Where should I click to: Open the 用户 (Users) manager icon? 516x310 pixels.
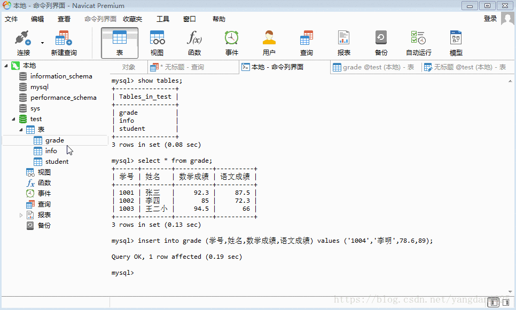coord(269,42)
